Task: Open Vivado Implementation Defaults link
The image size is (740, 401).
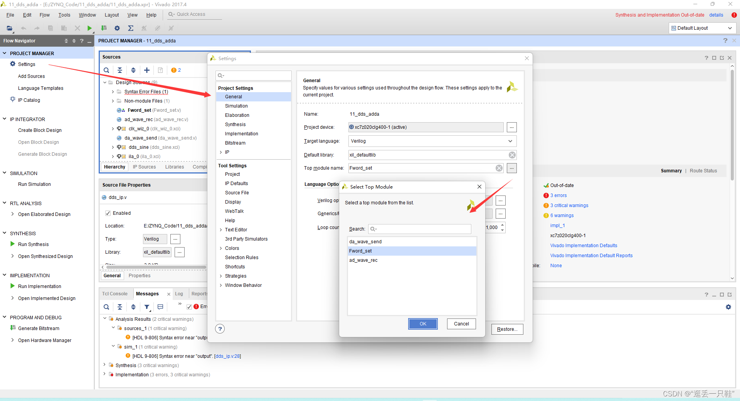Action: coord(584,246)
